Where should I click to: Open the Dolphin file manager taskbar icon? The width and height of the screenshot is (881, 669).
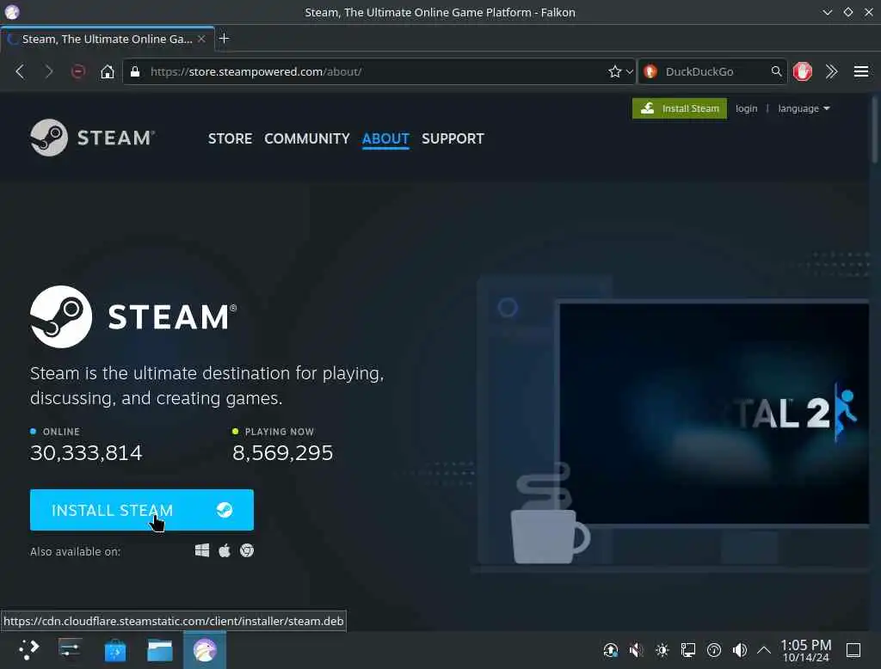tap(160, 650)
